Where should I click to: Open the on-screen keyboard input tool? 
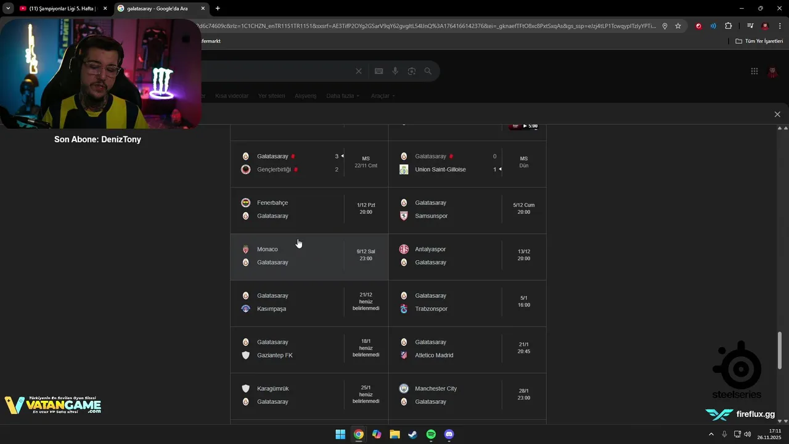point(379,71)
